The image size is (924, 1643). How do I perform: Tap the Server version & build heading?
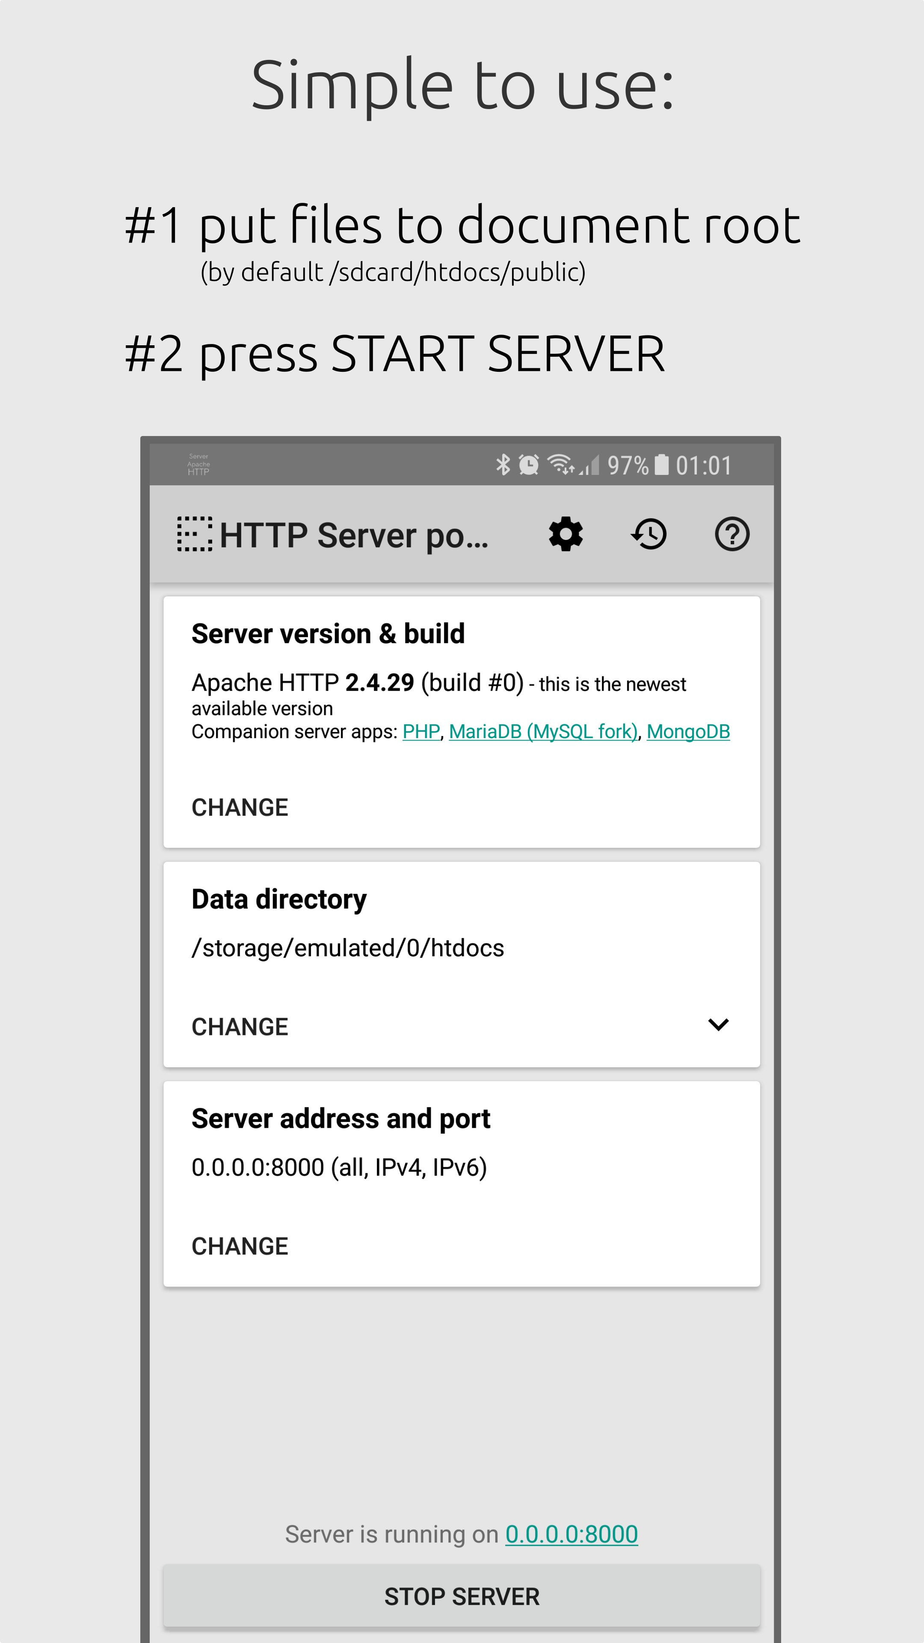328,634
